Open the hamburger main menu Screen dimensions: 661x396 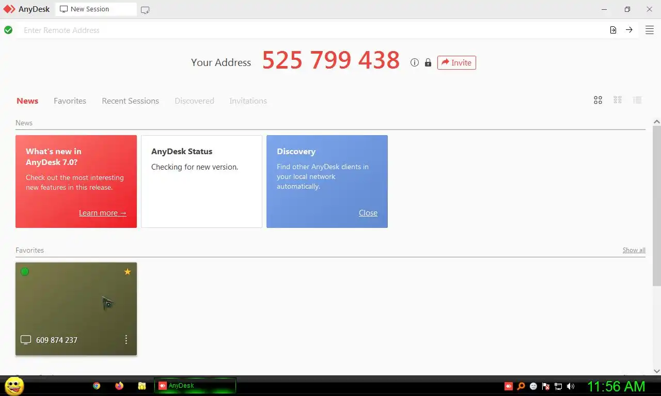coord(650,30)
